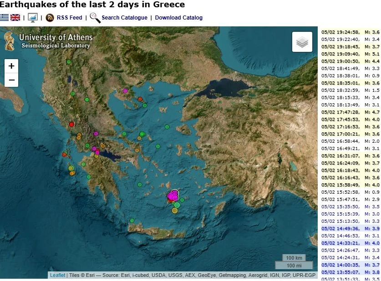Open the RSS Feed link

[x=70, y=18]
